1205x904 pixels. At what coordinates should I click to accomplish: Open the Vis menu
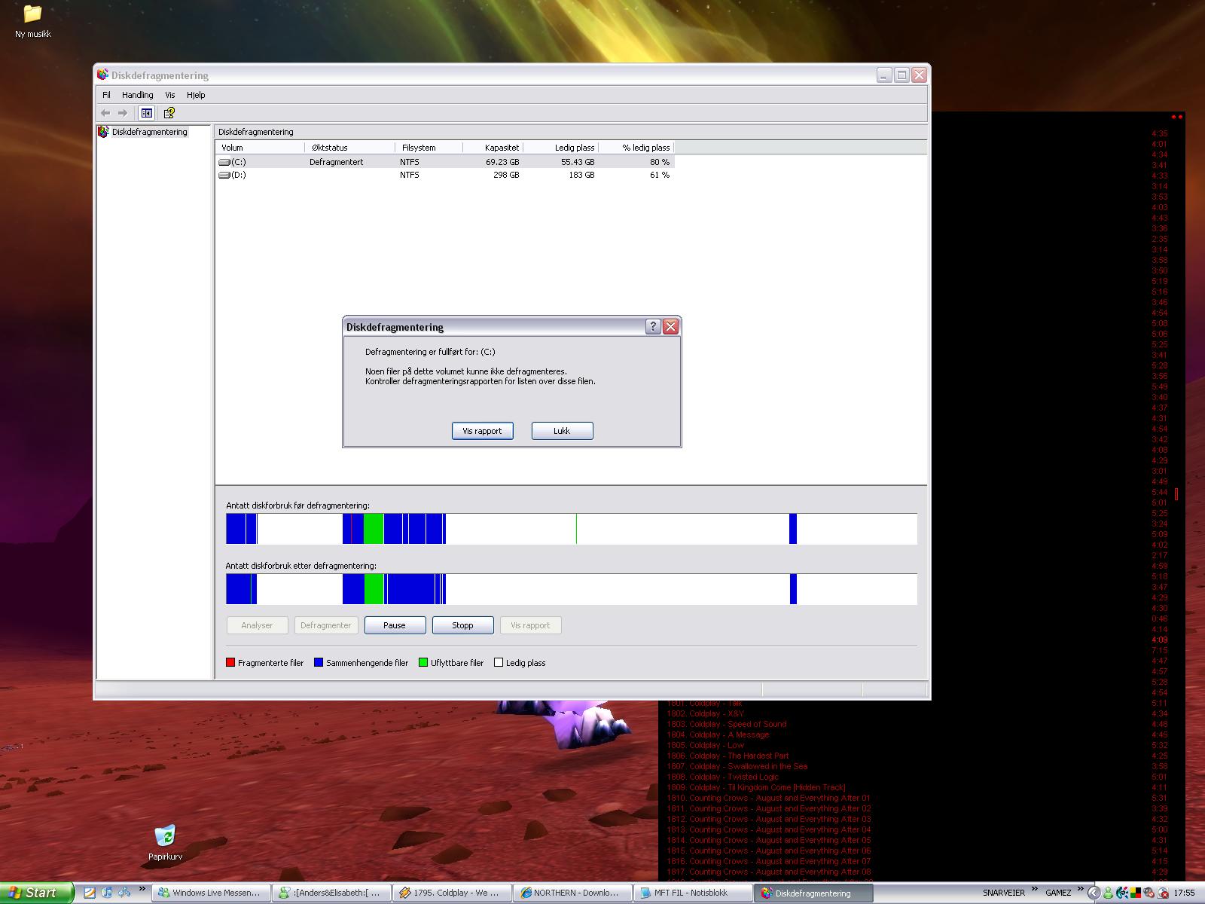[170, 95]
